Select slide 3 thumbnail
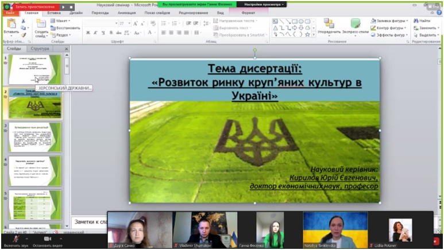 click(35, 137)
